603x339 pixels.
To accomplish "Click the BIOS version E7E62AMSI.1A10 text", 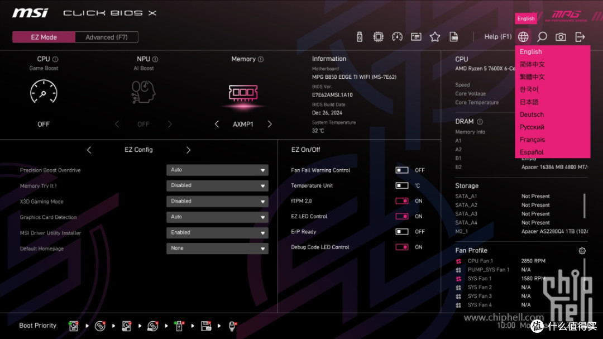I will 332,94.
